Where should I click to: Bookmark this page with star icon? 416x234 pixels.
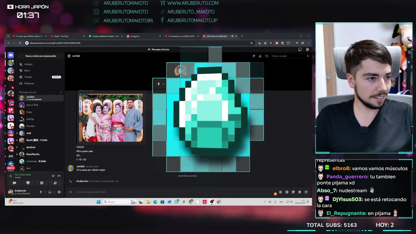251,43
